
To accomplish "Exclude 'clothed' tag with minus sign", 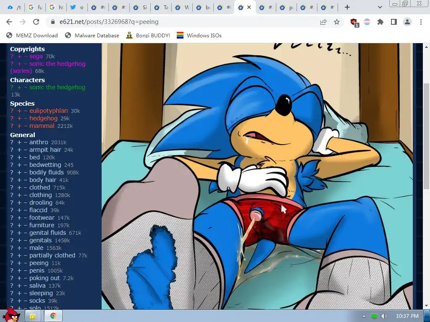I will (26, 187).
